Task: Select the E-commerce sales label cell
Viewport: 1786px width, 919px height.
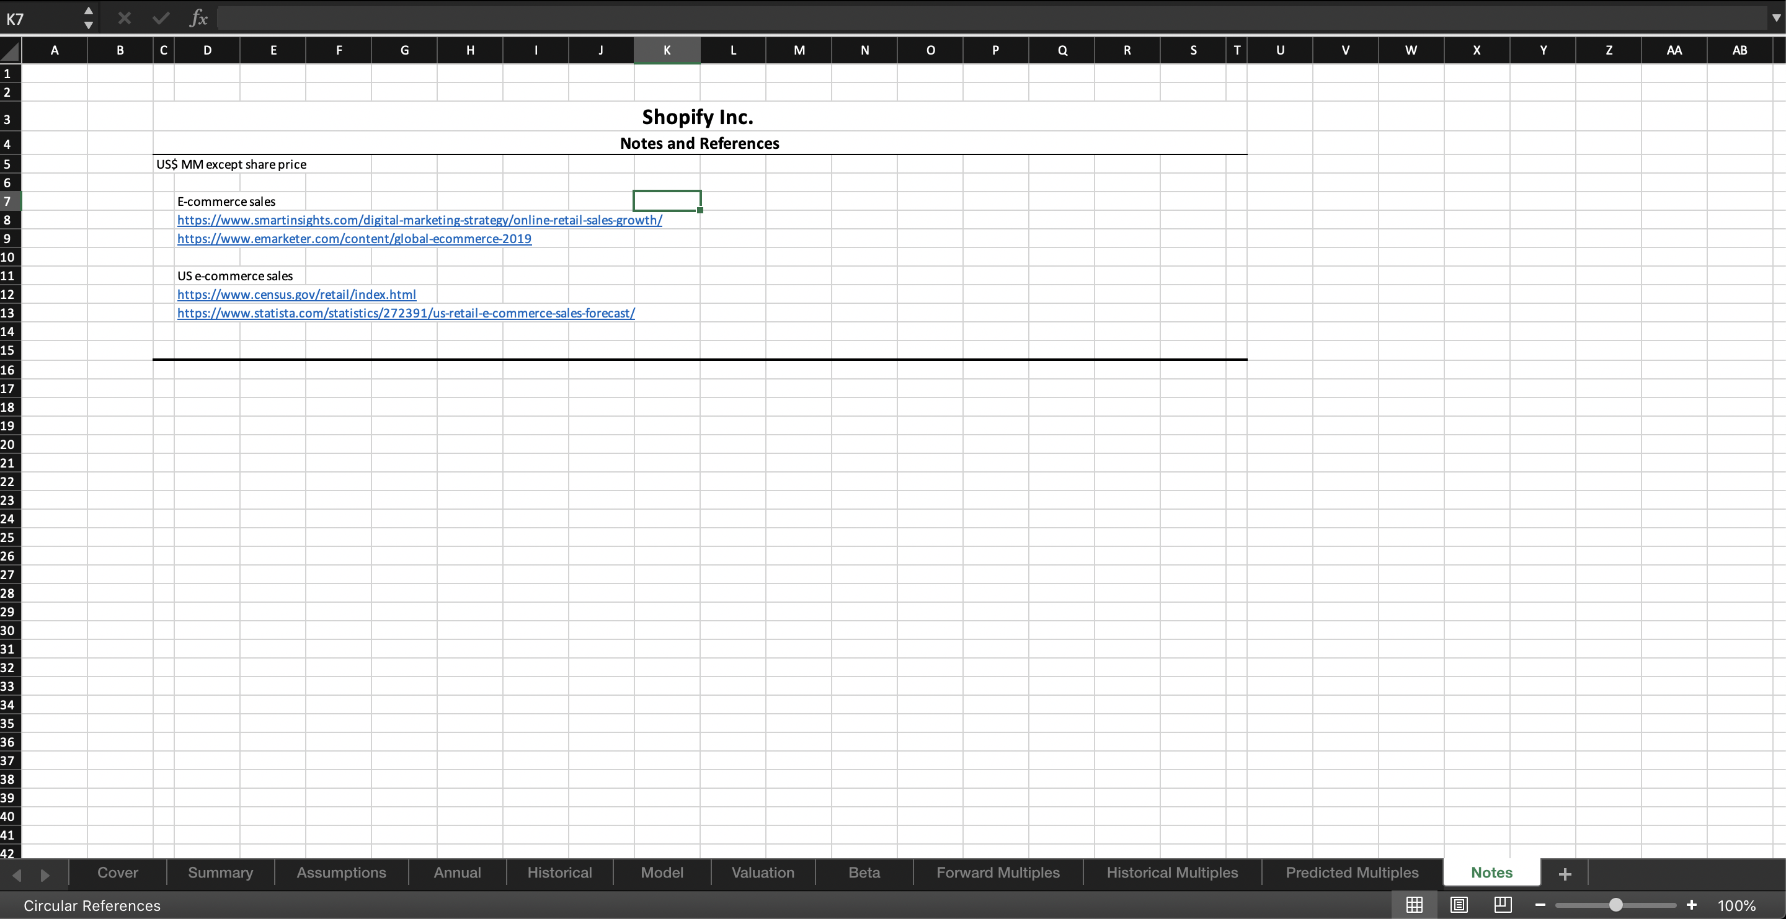Action: point(226,202)
